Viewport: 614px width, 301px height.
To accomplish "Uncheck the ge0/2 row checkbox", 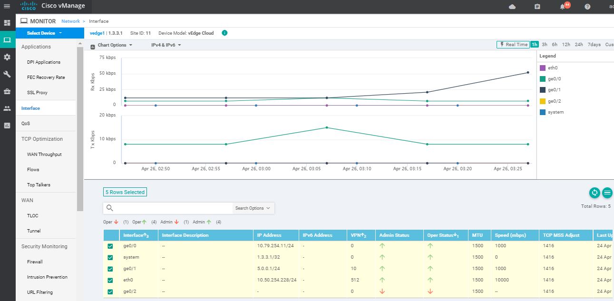I will [110, 291].
